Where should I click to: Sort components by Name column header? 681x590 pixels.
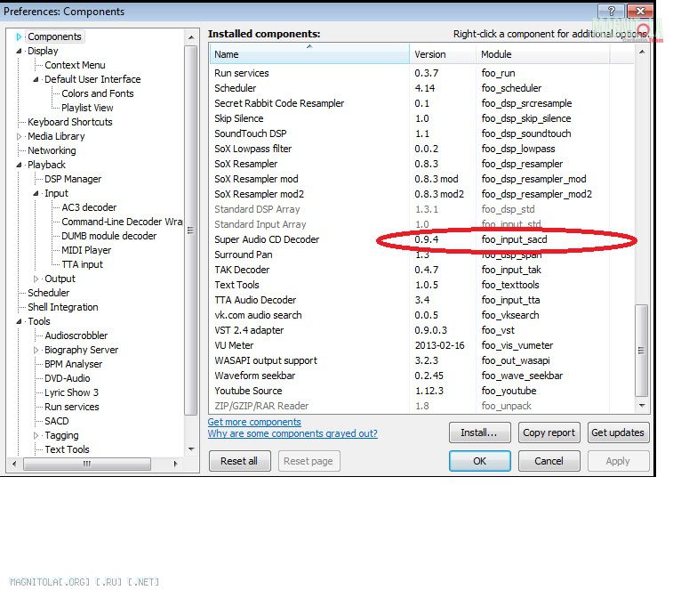[x=309, y=54]
